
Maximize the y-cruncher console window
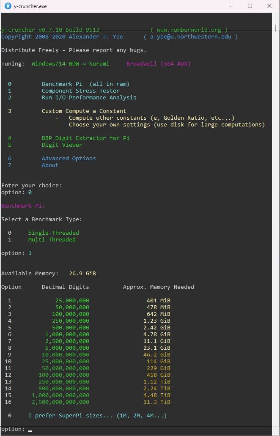(250, 6)
